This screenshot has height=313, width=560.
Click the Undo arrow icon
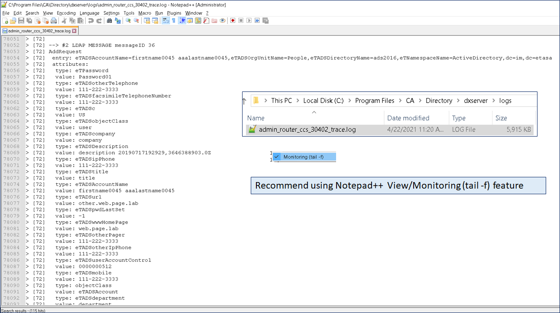(x=91, y=21)
